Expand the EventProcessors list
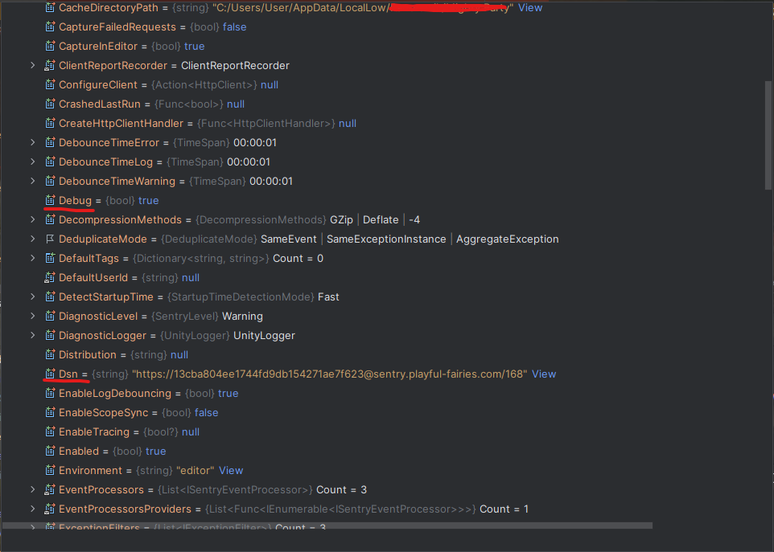 pyautogui.click(x=32, y=489)
